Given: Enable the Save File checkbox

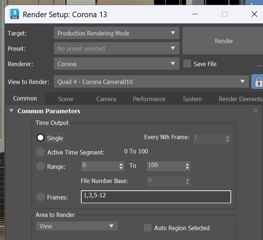Looking at the screenshot, I should point(187,64).
